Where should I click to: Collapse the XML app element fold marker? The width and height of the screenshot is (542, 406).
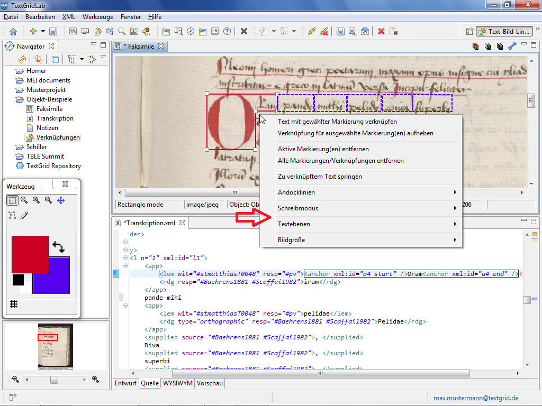(x=125, y=266)
